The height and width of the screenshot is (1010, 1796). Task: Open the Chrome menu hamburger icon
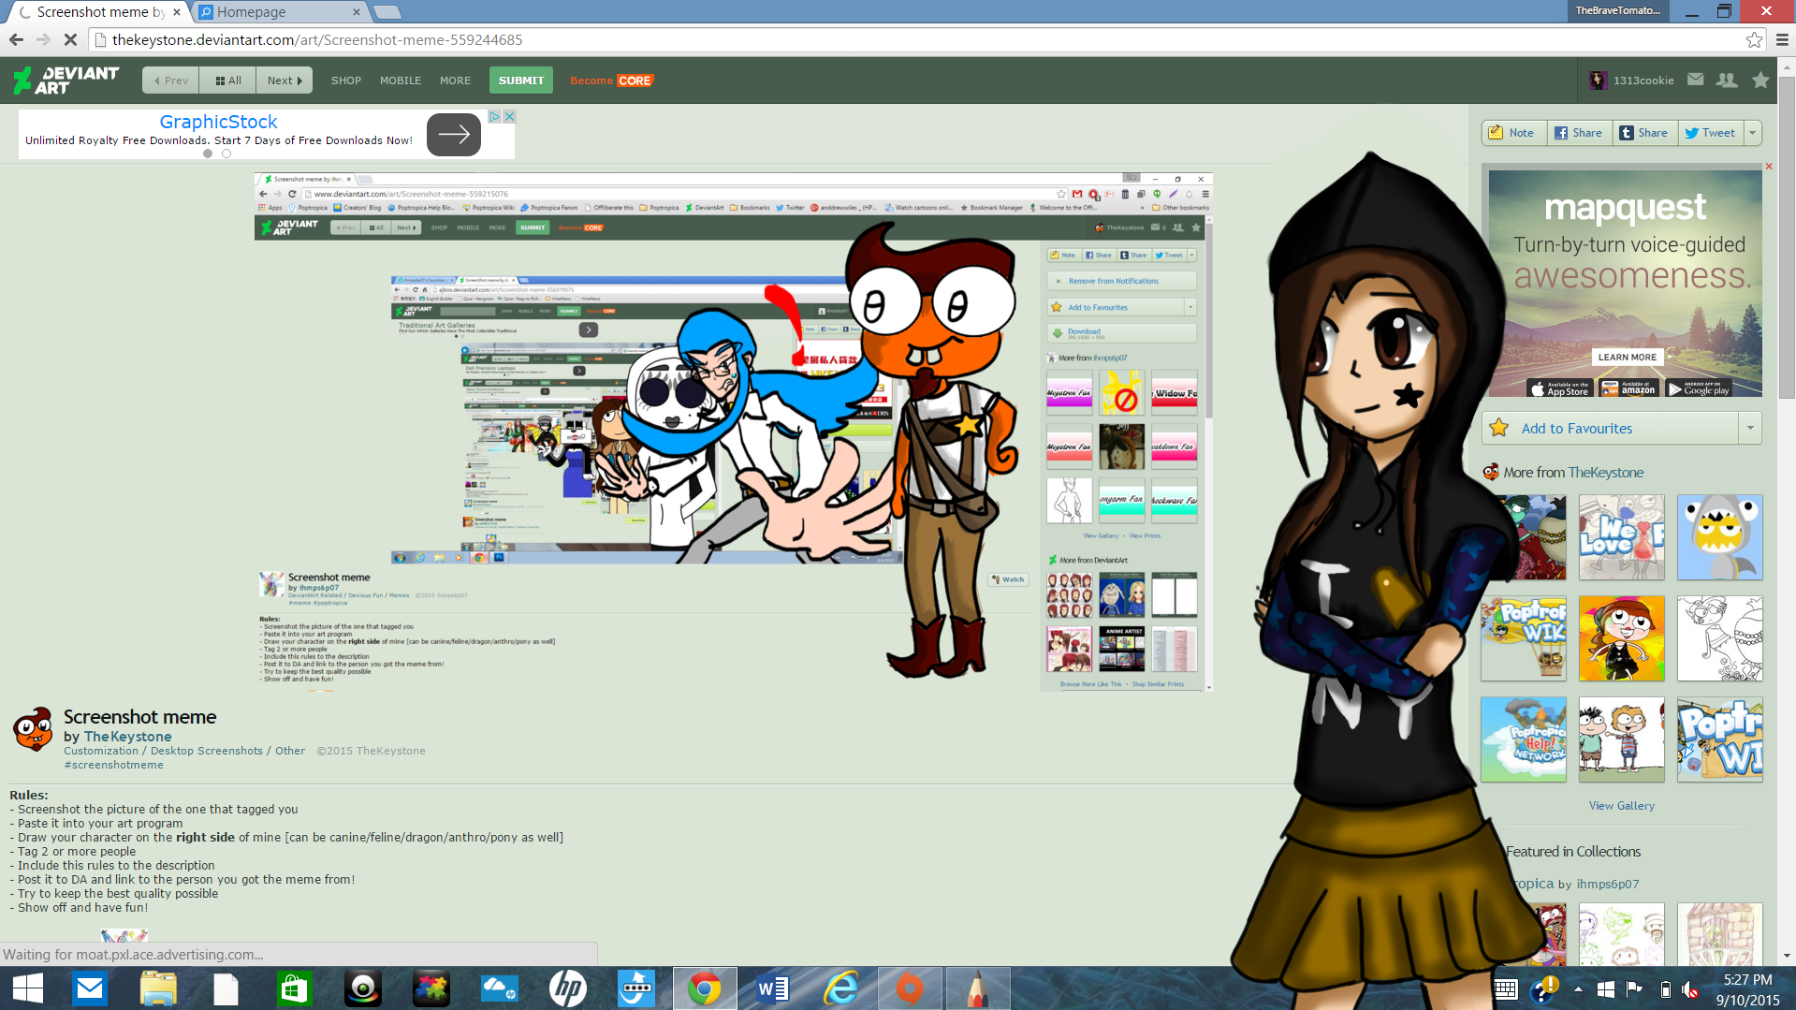tap(1782, 39)
